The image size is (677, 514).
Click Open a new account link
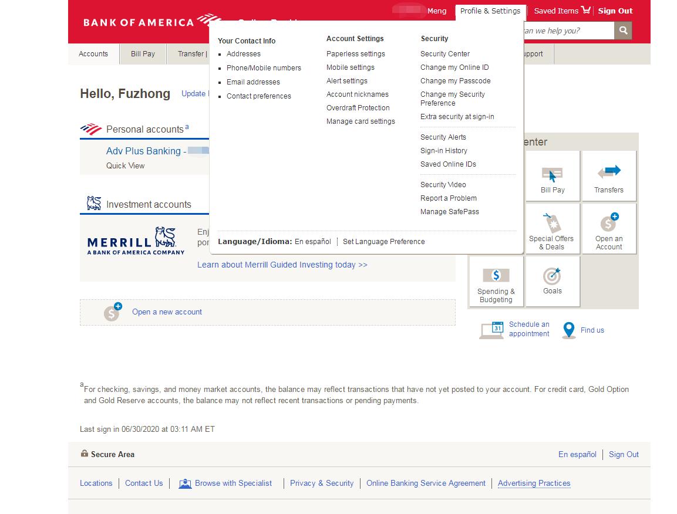pyautogui.click(x=167, y=312)
